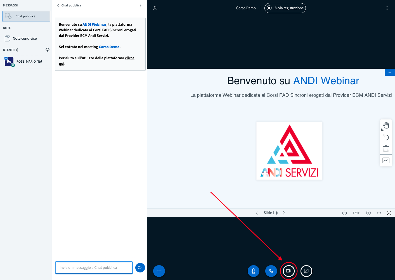Open the Slide 1 selector dropdown
The image size is (395, 280).
click(x=270, y=213)
